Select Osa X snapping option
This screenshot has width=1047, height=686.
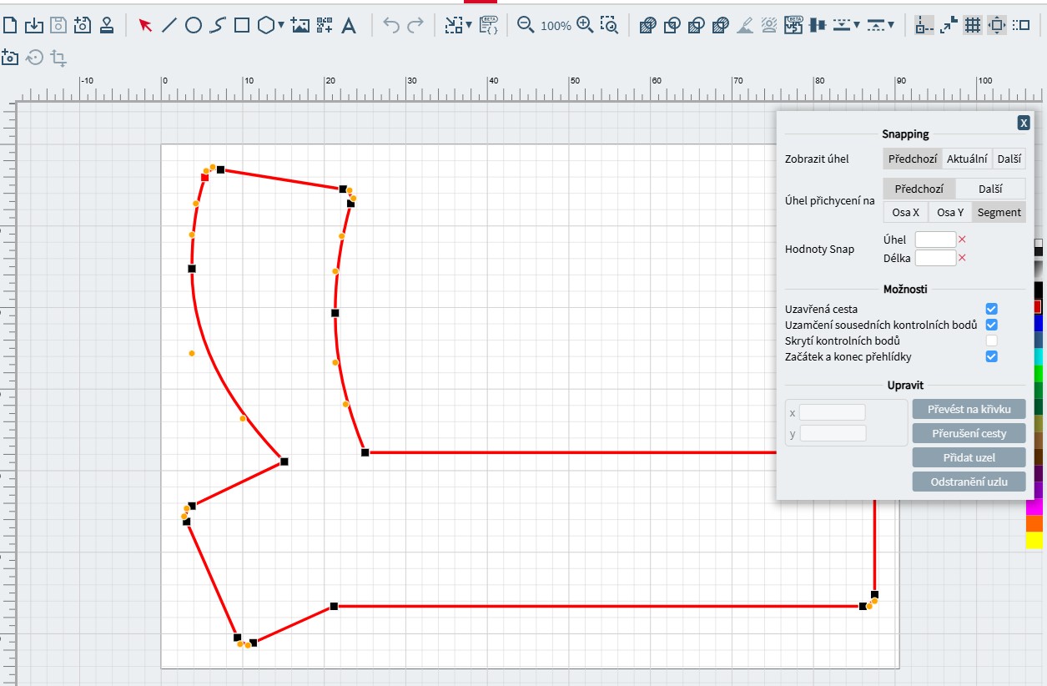[905, 212]
